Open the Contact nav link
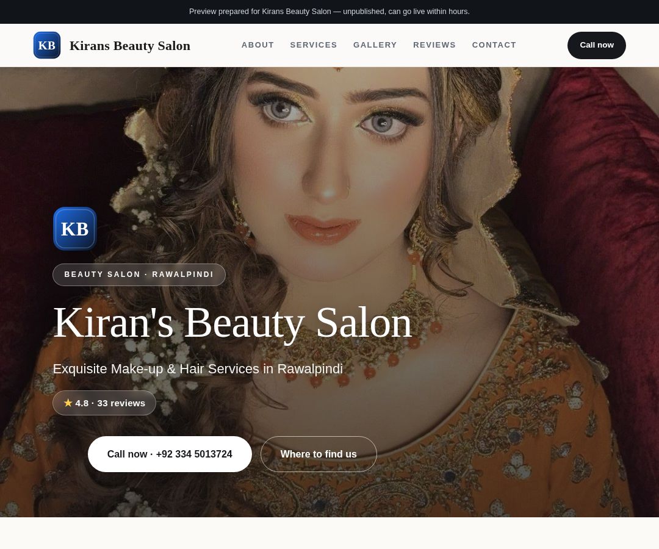Viewport: 659px width, 549px height. 494,45
